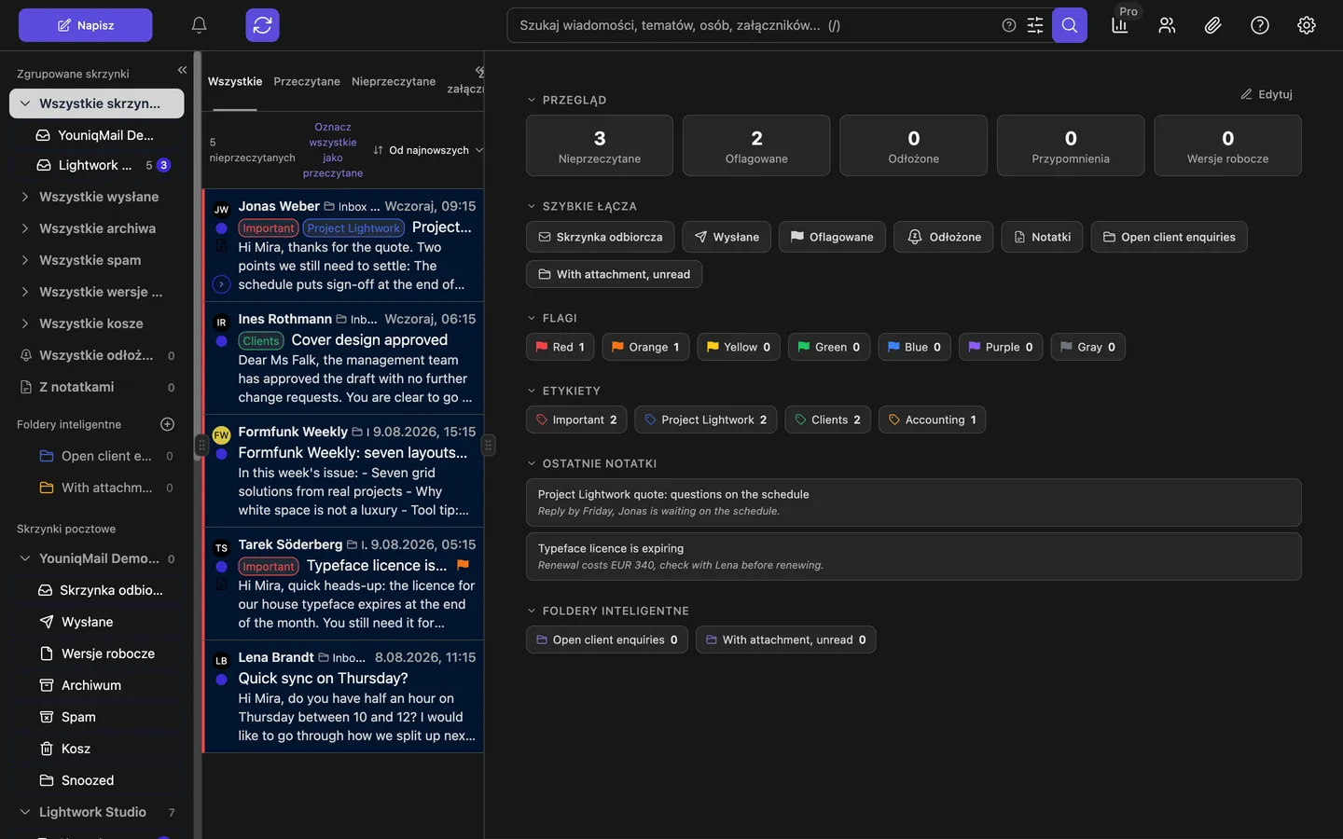
Task: Expand the Jonas Weber thread arrow
Action: (x=221, y=284)
